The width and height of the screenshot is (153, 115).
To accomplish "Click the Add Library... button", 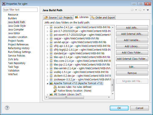I will [132, 46].
